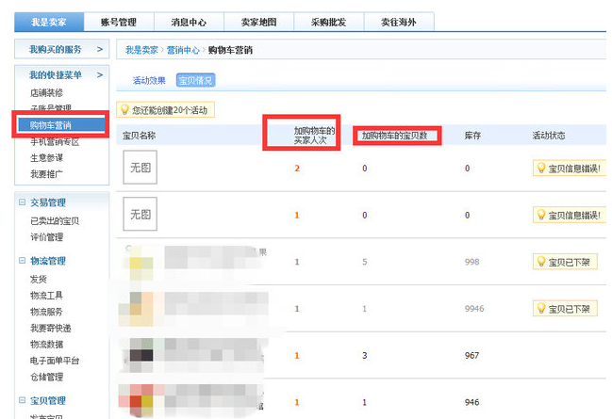Screen dimensions: 612x419
Task: Expand the 我的快捷菜单 arrow
Action: 101,74
